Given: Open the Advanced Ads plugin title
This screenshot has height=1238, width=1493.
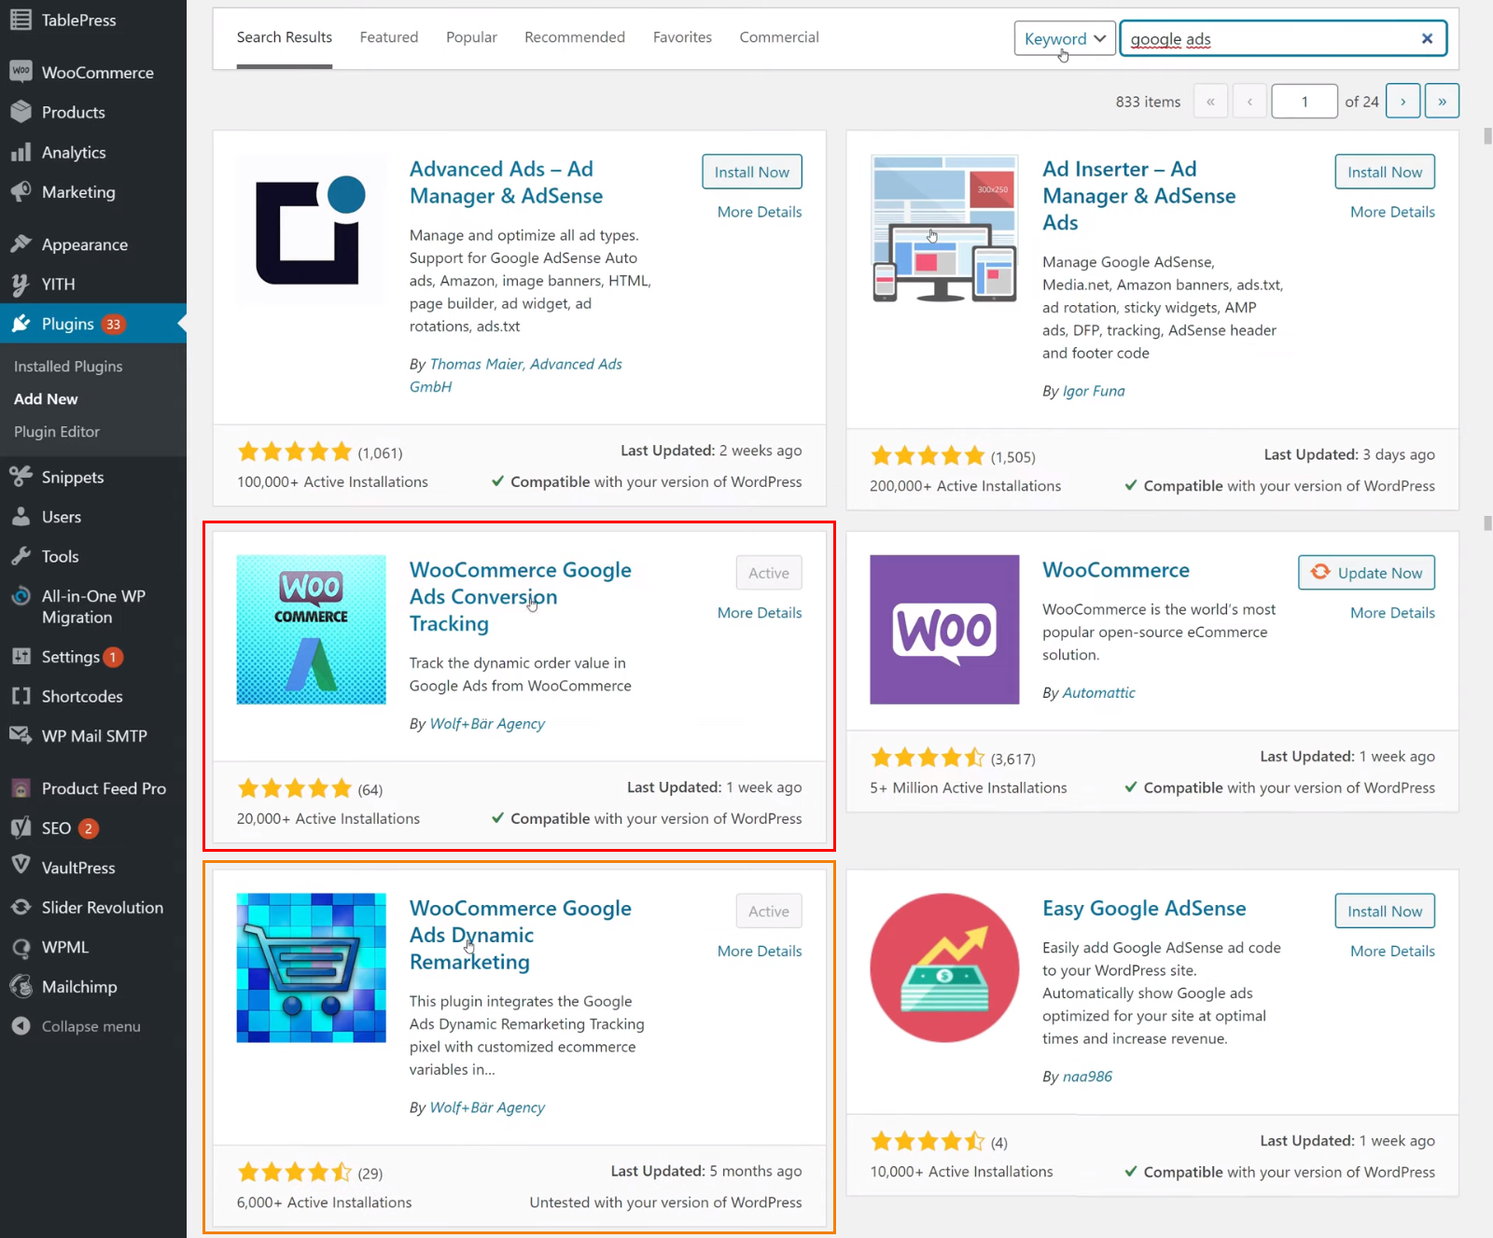Looking at the screenshot, I should [506, 182].
